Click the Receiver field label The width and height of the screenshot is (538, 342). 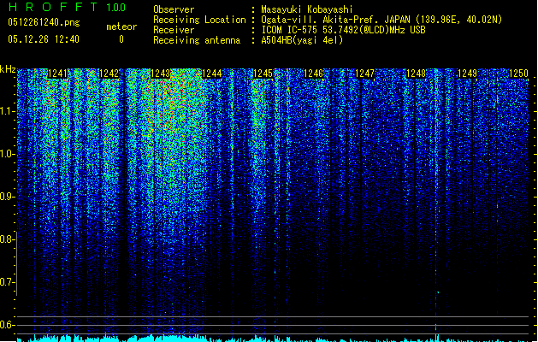tap(174, 30)
